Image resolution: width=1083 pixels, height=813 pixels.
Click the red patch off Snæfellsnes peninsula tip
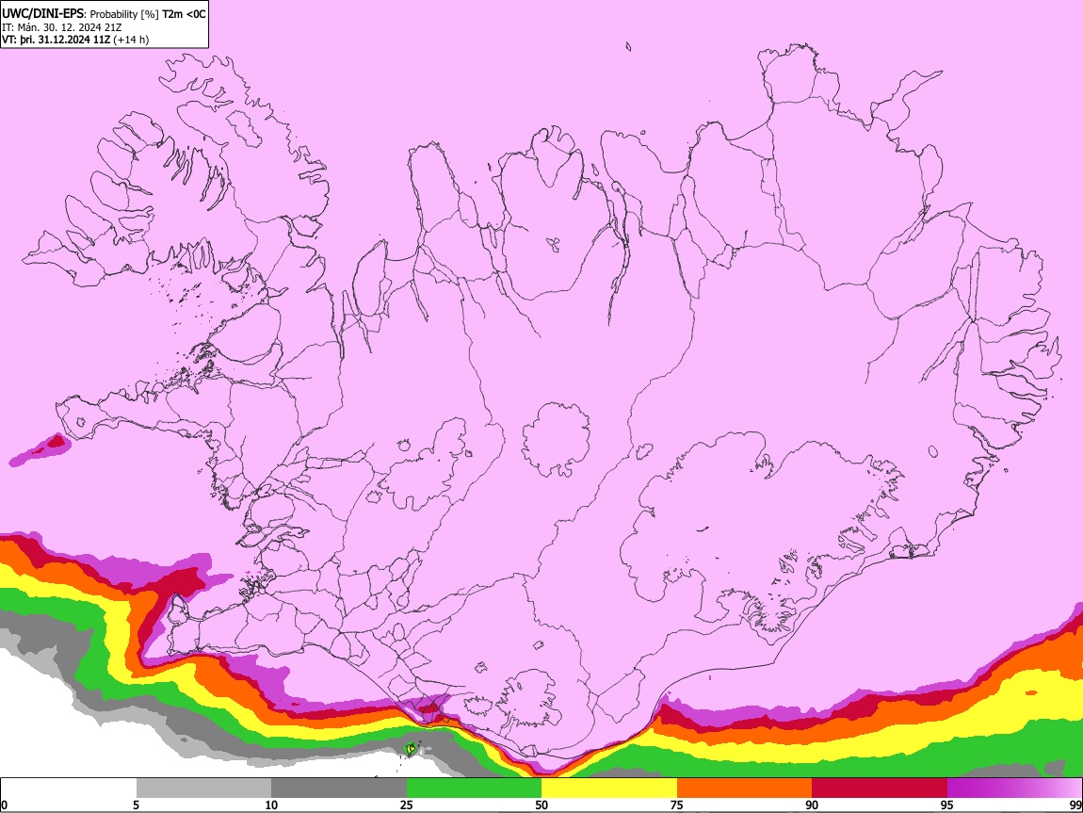56,440
